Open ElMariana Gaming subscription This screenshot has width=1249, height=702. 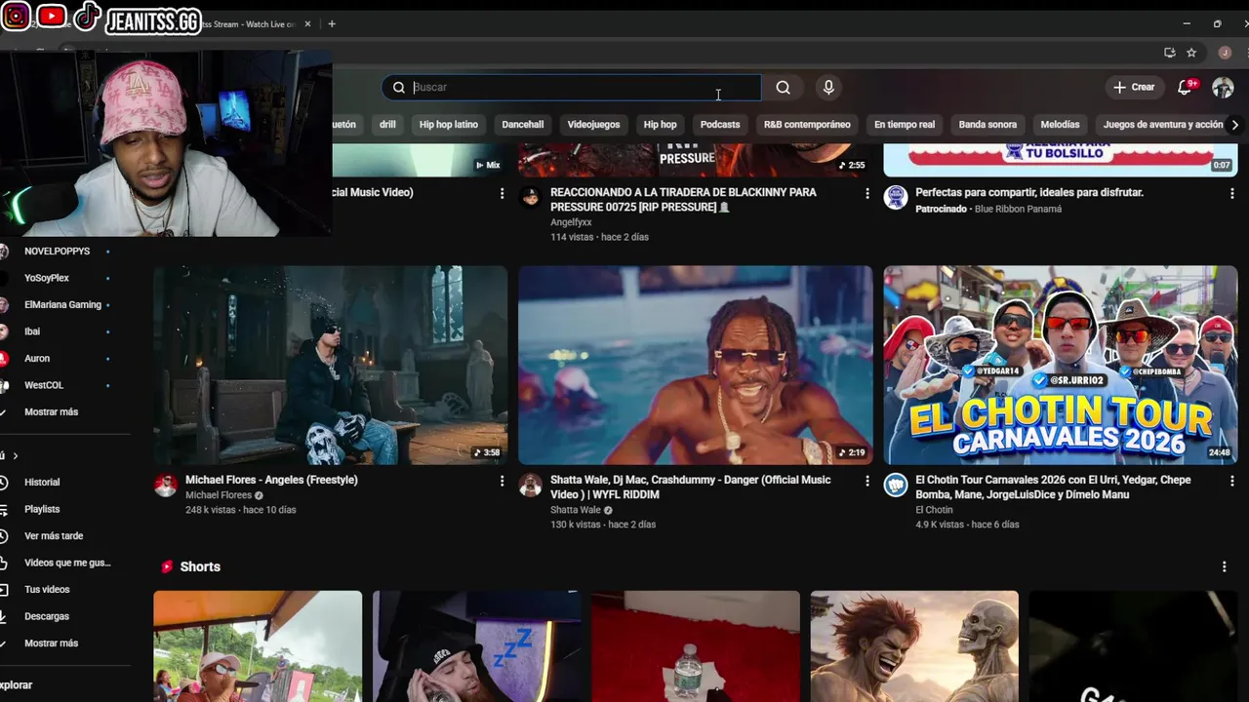point(62,305)
